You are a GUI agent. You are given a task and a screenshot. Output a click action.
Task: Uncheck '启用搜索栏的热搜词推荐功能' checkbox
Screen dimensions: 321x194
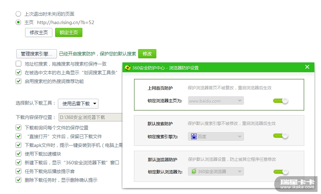pos(18,81)
